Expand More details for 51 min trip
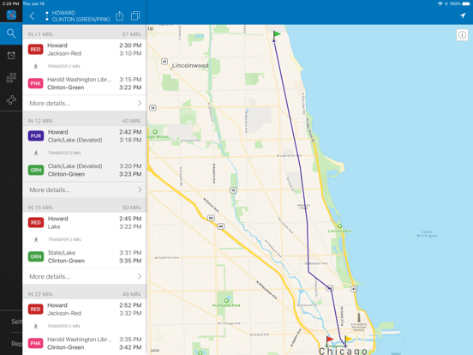This screenshot has height=355, width=473. click(x=85, y=103)
